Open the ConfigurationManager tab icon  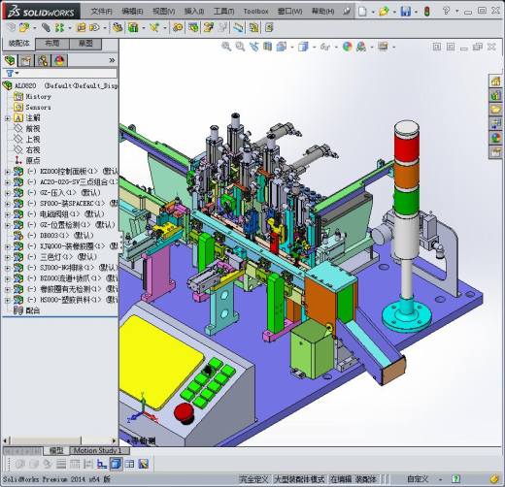[43, 60]
